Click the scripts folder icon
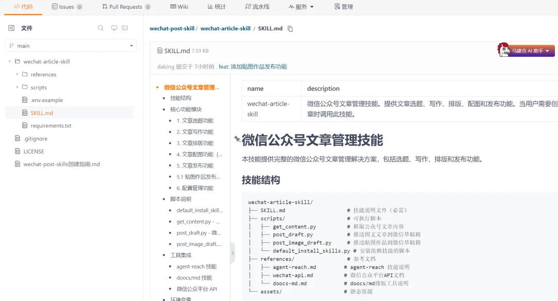This screenshot has width=558, height=301. pyautogui.click(x=25, y=87)
